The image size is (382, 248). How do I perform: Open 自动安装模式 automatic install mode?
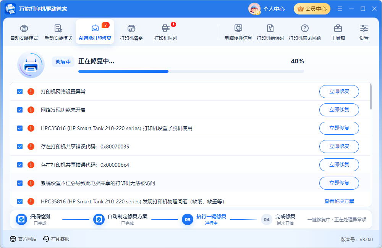(24, 32)
